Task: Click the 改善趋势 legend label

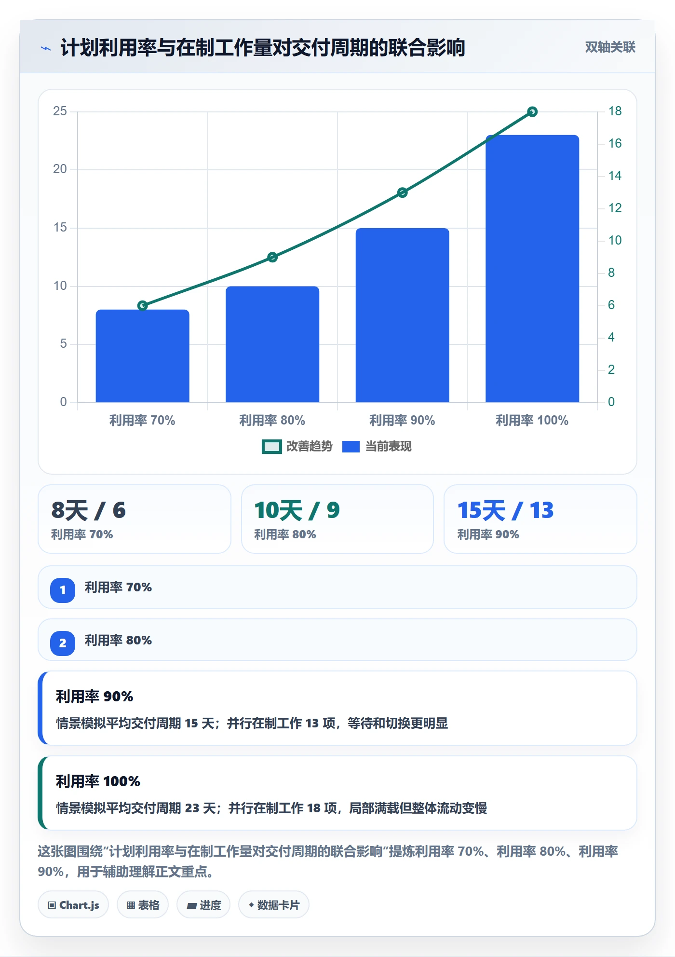Action: [310, 447]
